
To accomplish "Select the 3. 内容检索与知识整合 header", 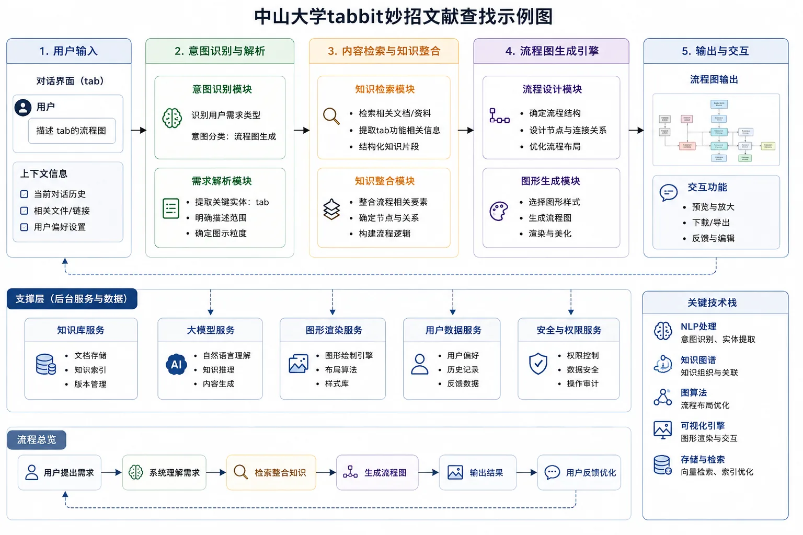I will click(384, 51).
